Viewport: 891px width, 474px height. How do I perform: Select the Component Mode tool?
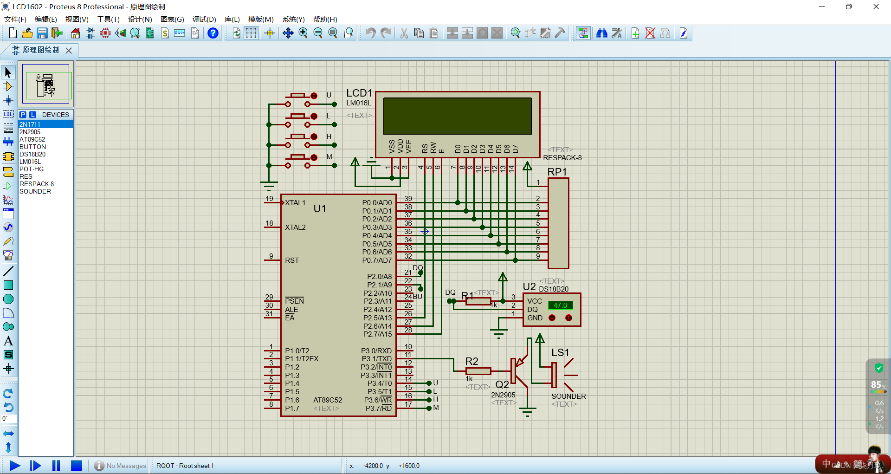(8, 86)
